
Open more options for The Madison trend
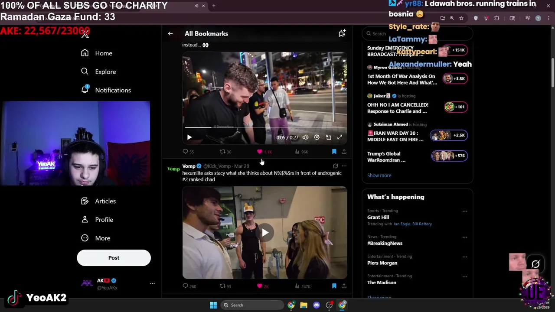[465, 276]
